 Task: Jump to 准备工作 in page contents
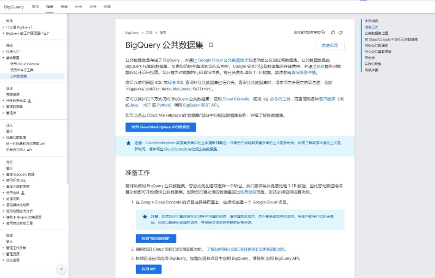coord(371,27)
